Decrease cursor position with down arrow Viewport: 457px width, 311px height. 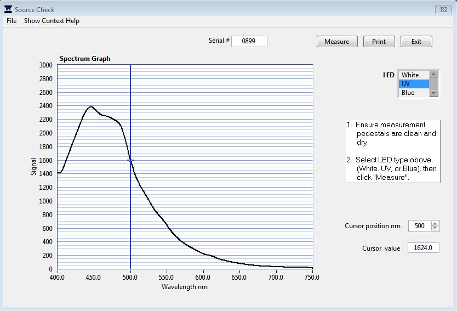[435, 229]
